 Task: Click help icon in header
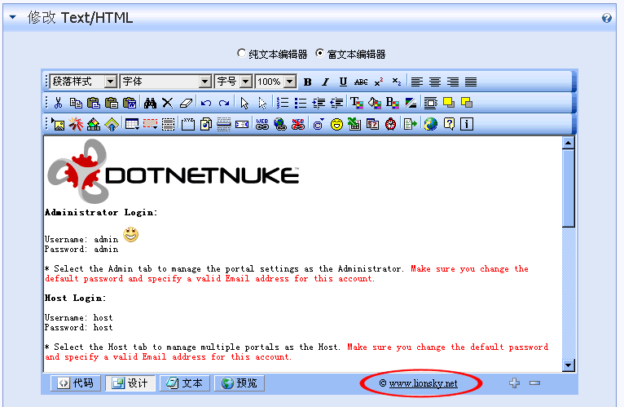(x=607, y=18)
